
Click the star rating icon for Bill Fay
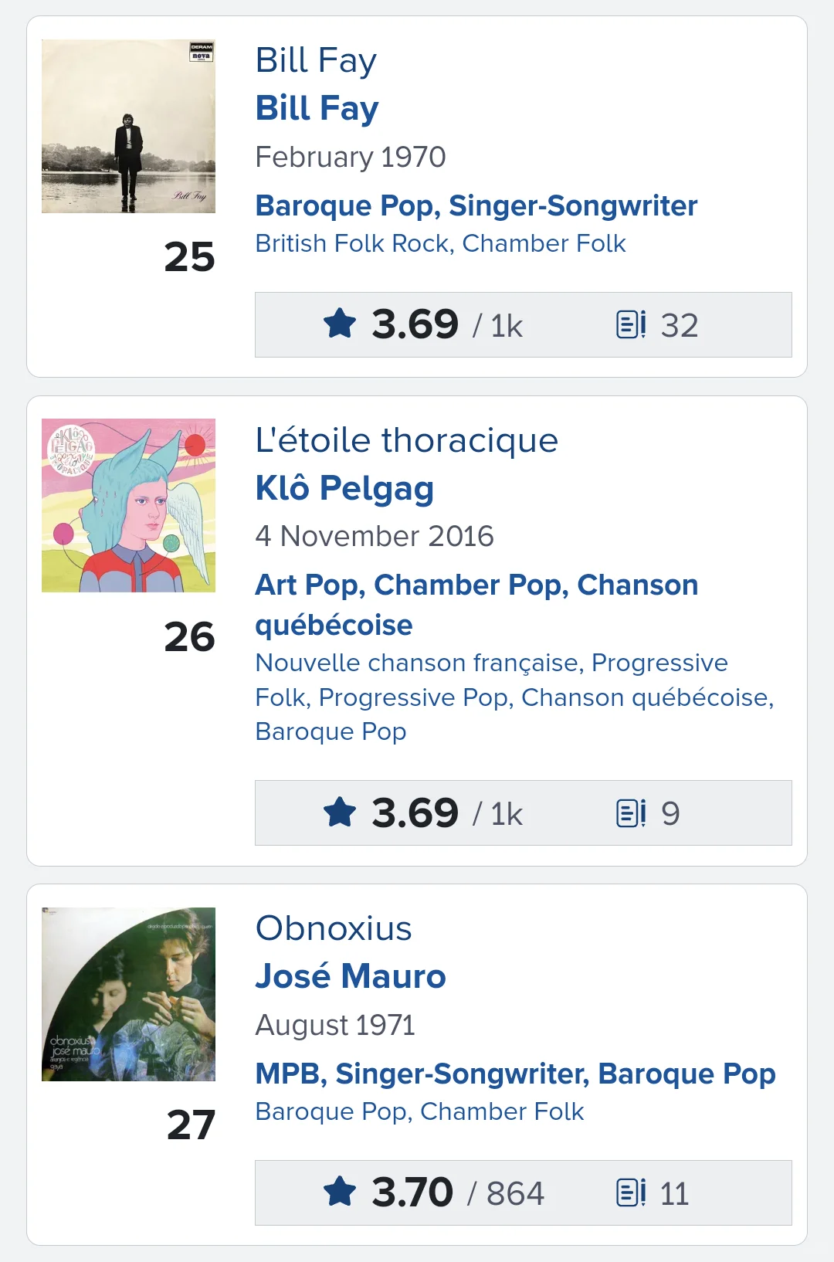coord(340,324)
